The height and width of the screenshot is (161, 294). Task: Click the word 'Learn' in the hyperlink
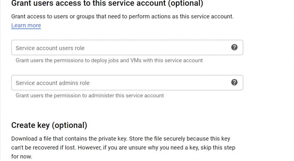[x=18, y=25]
